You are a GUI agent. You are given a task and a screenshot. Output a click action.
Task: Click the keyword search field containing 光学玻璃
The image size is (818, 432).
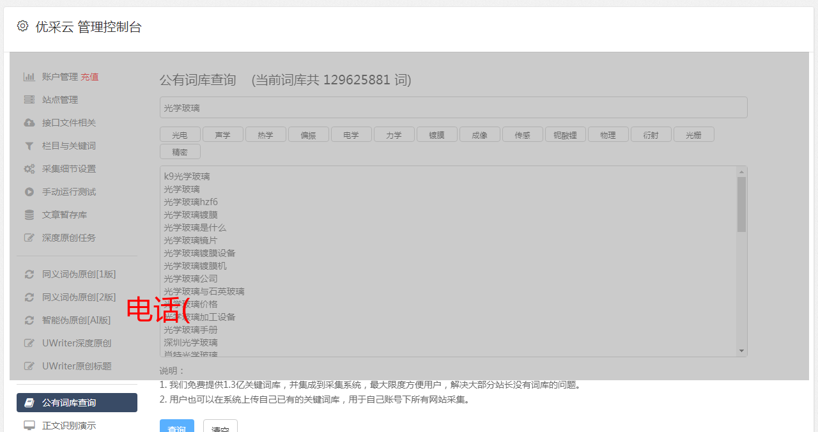click(453, 107)
